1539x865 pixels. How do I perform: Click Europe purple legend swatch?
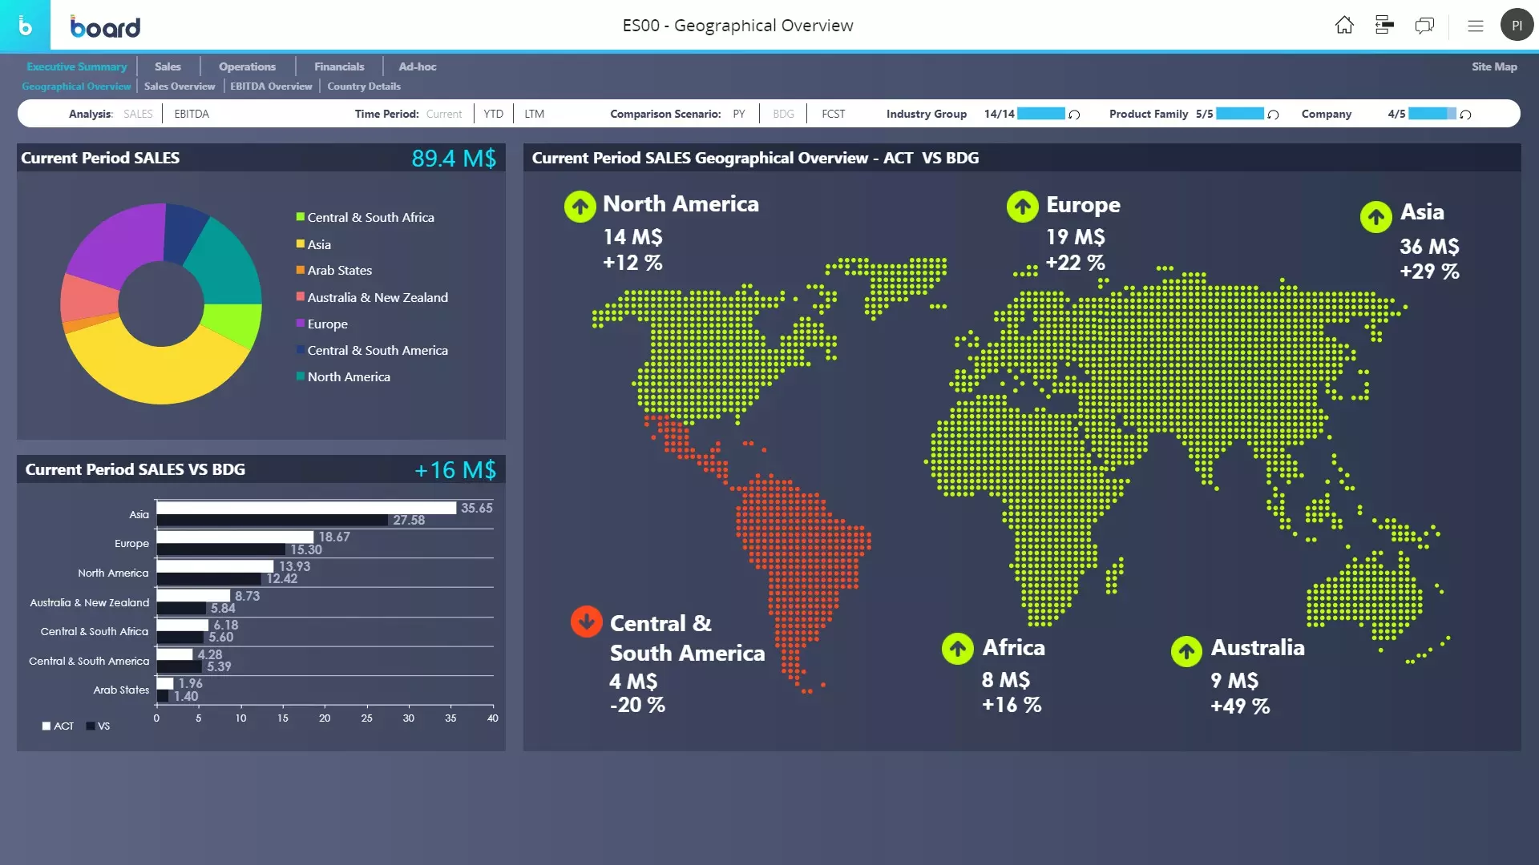(301, 324)
